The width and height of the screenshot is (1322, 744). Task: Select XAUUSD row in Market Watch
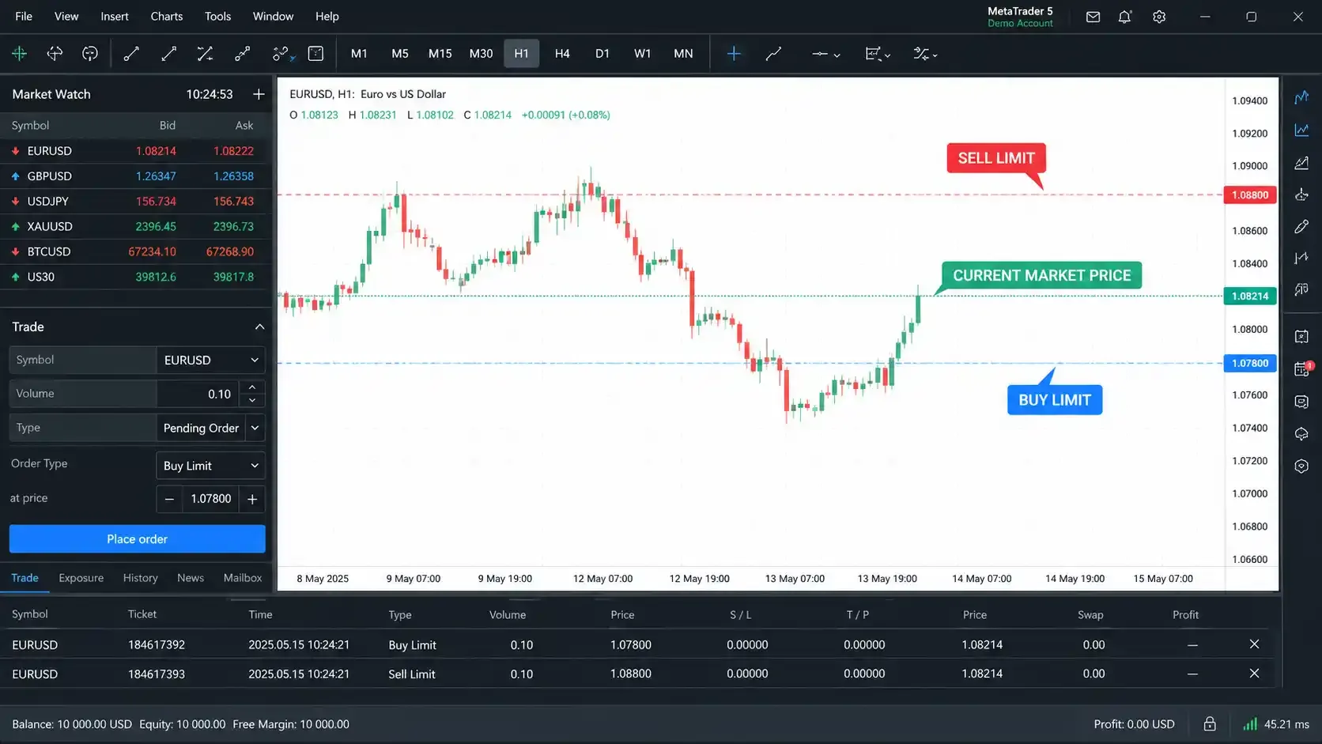(x=136, y=226)
